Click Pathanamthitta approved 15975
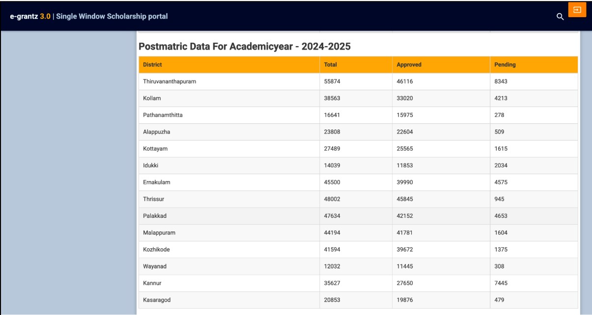This screenshot has width=592, height=315. [x=405, y=115]
